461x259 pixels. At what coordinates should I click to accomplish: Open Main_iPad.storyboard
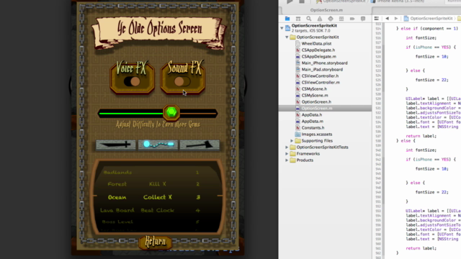322,69
